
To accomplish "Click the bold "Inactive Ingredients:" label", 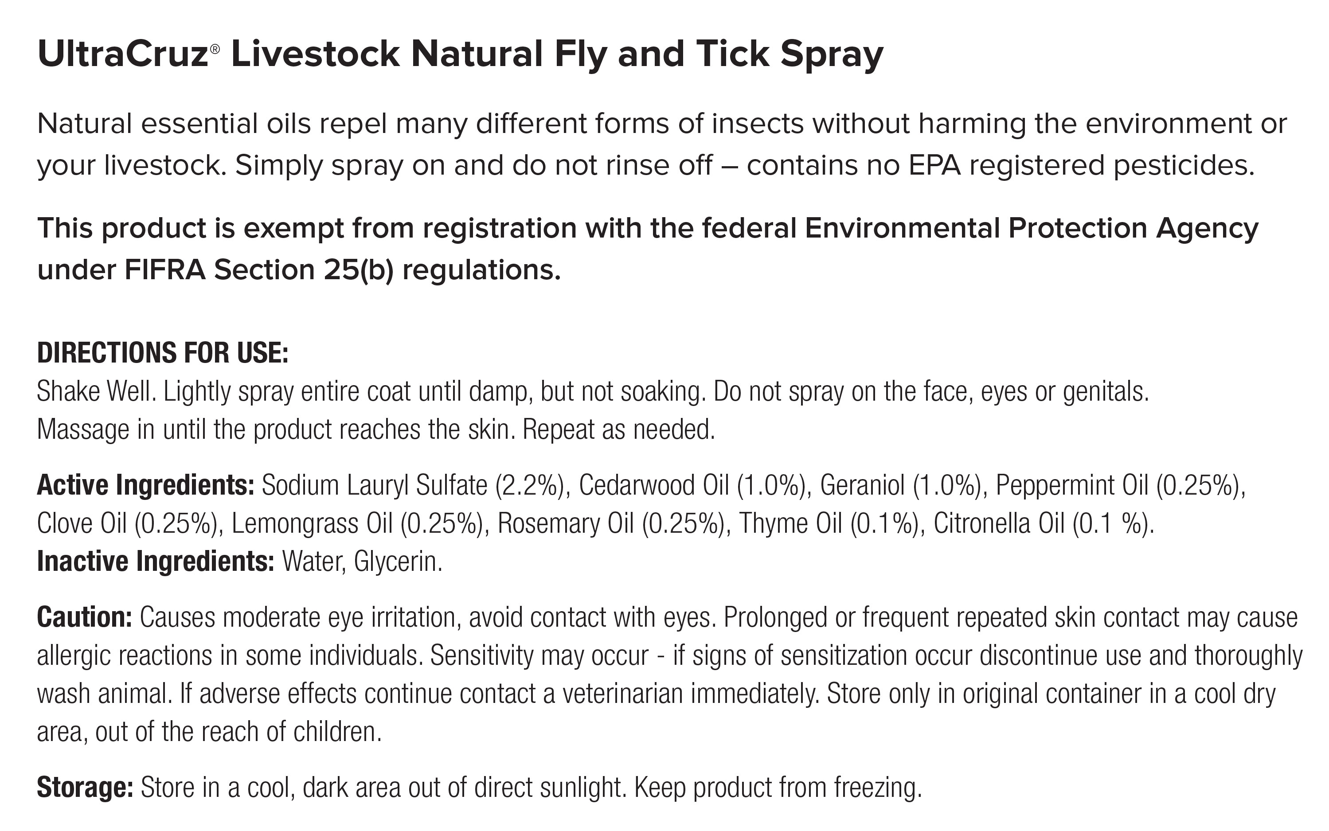I will pos(155,561).
